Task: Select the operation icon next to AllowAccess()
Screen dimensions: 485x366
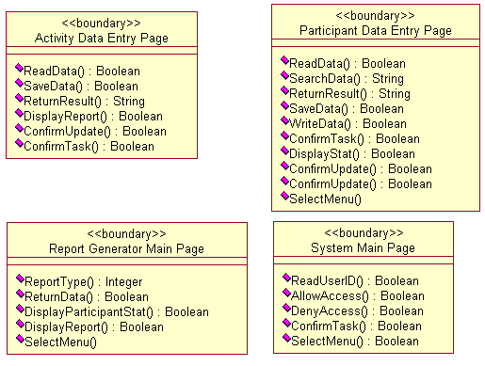Action: point(286,293)
